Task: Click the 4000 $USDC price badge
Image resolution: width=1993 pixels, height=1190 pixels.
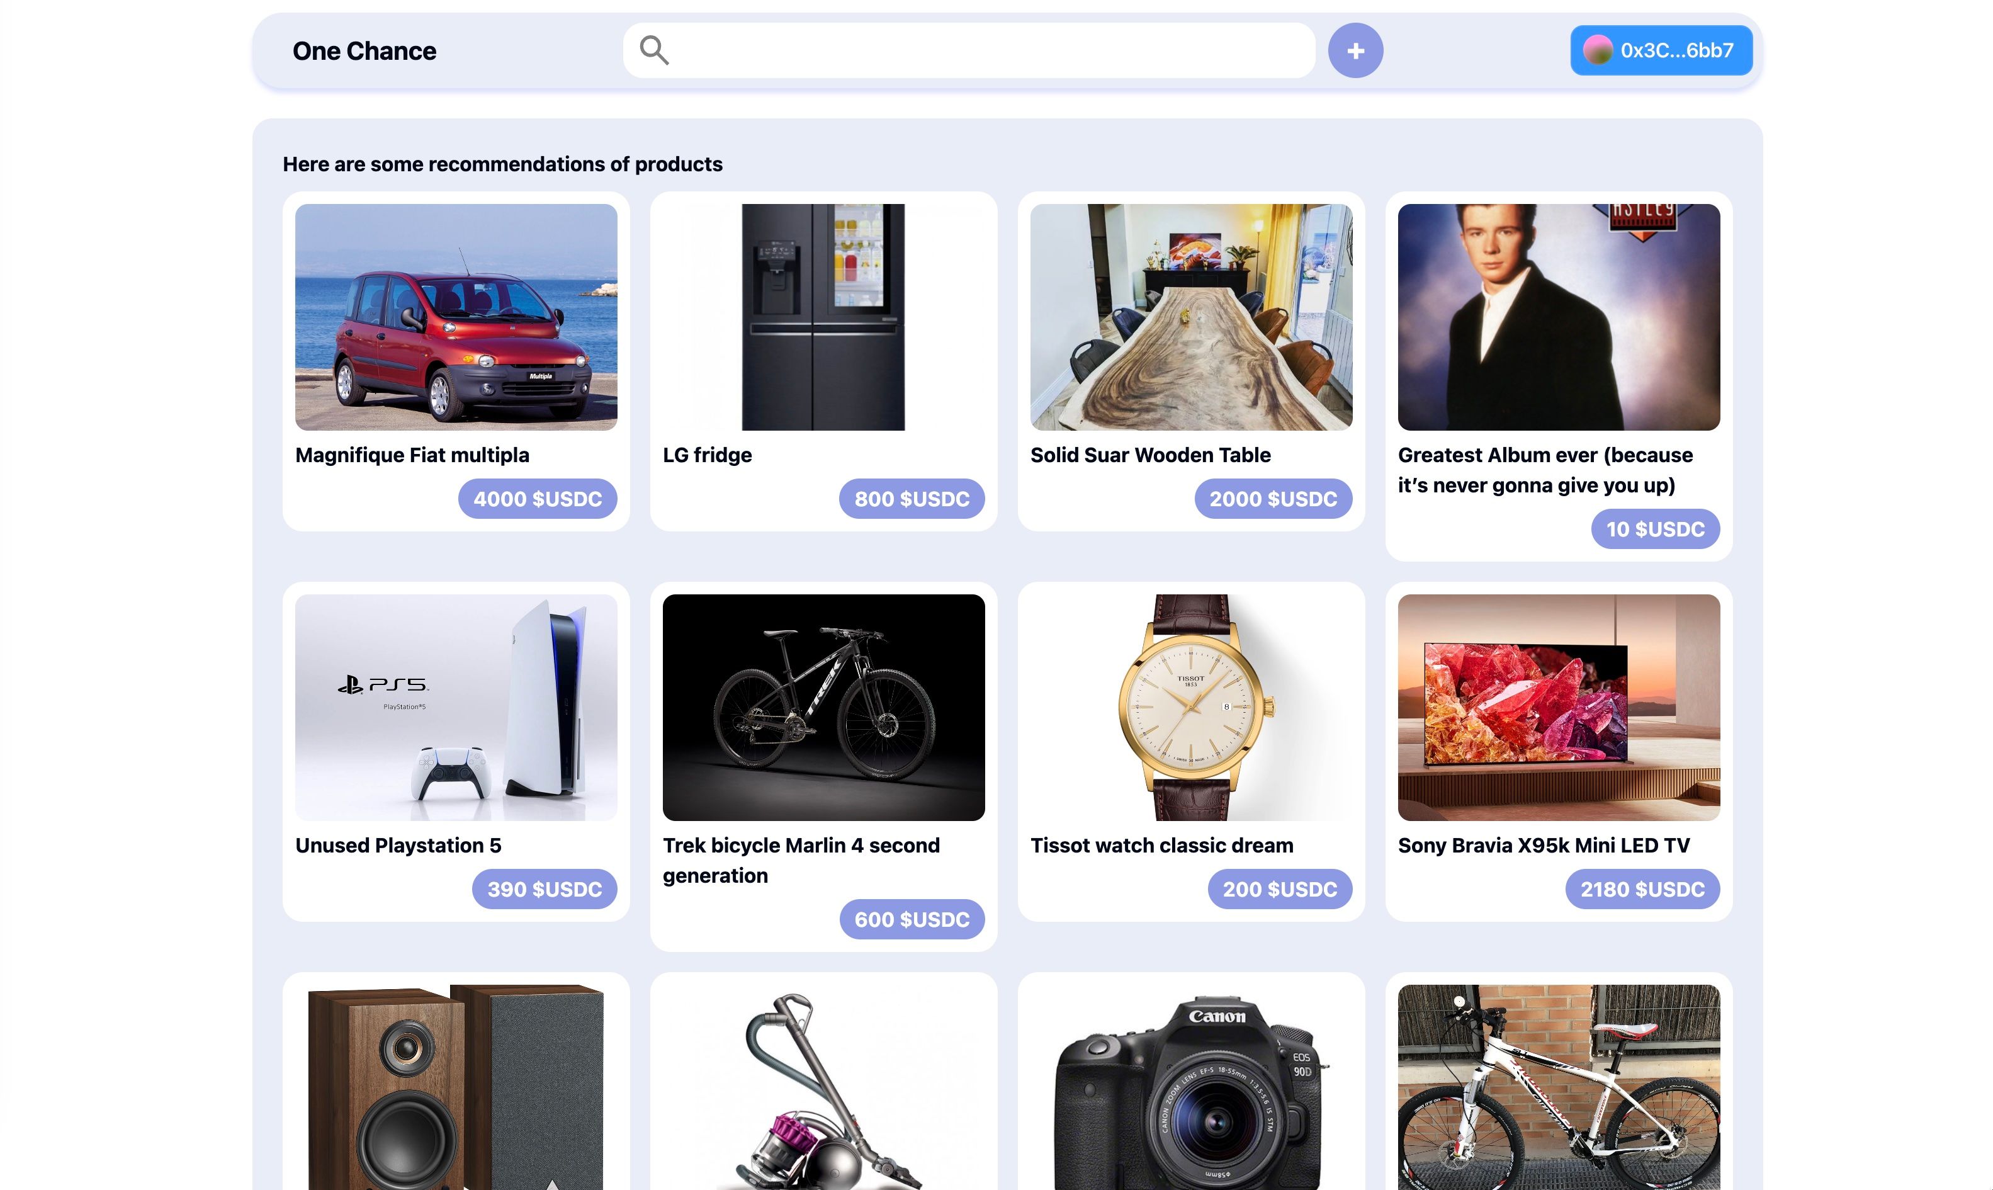Action: point(537,499)
